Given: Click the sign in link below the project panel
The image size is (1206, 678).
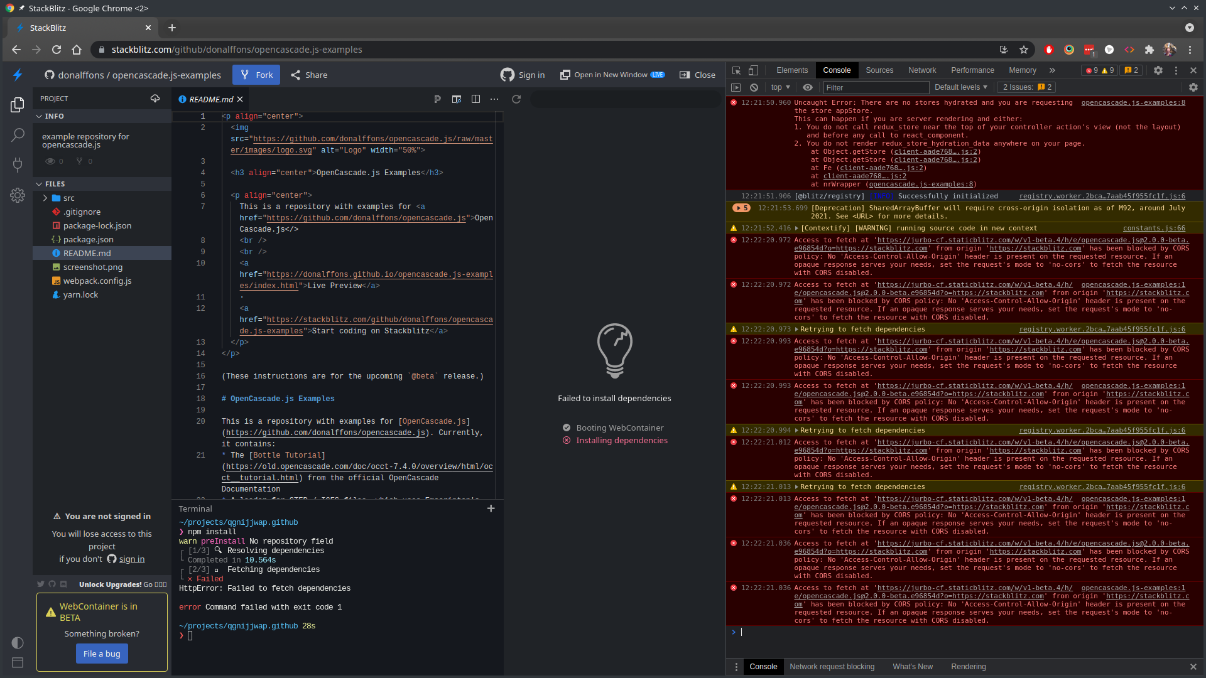Looking at the screenshot, I should (131, 559).
